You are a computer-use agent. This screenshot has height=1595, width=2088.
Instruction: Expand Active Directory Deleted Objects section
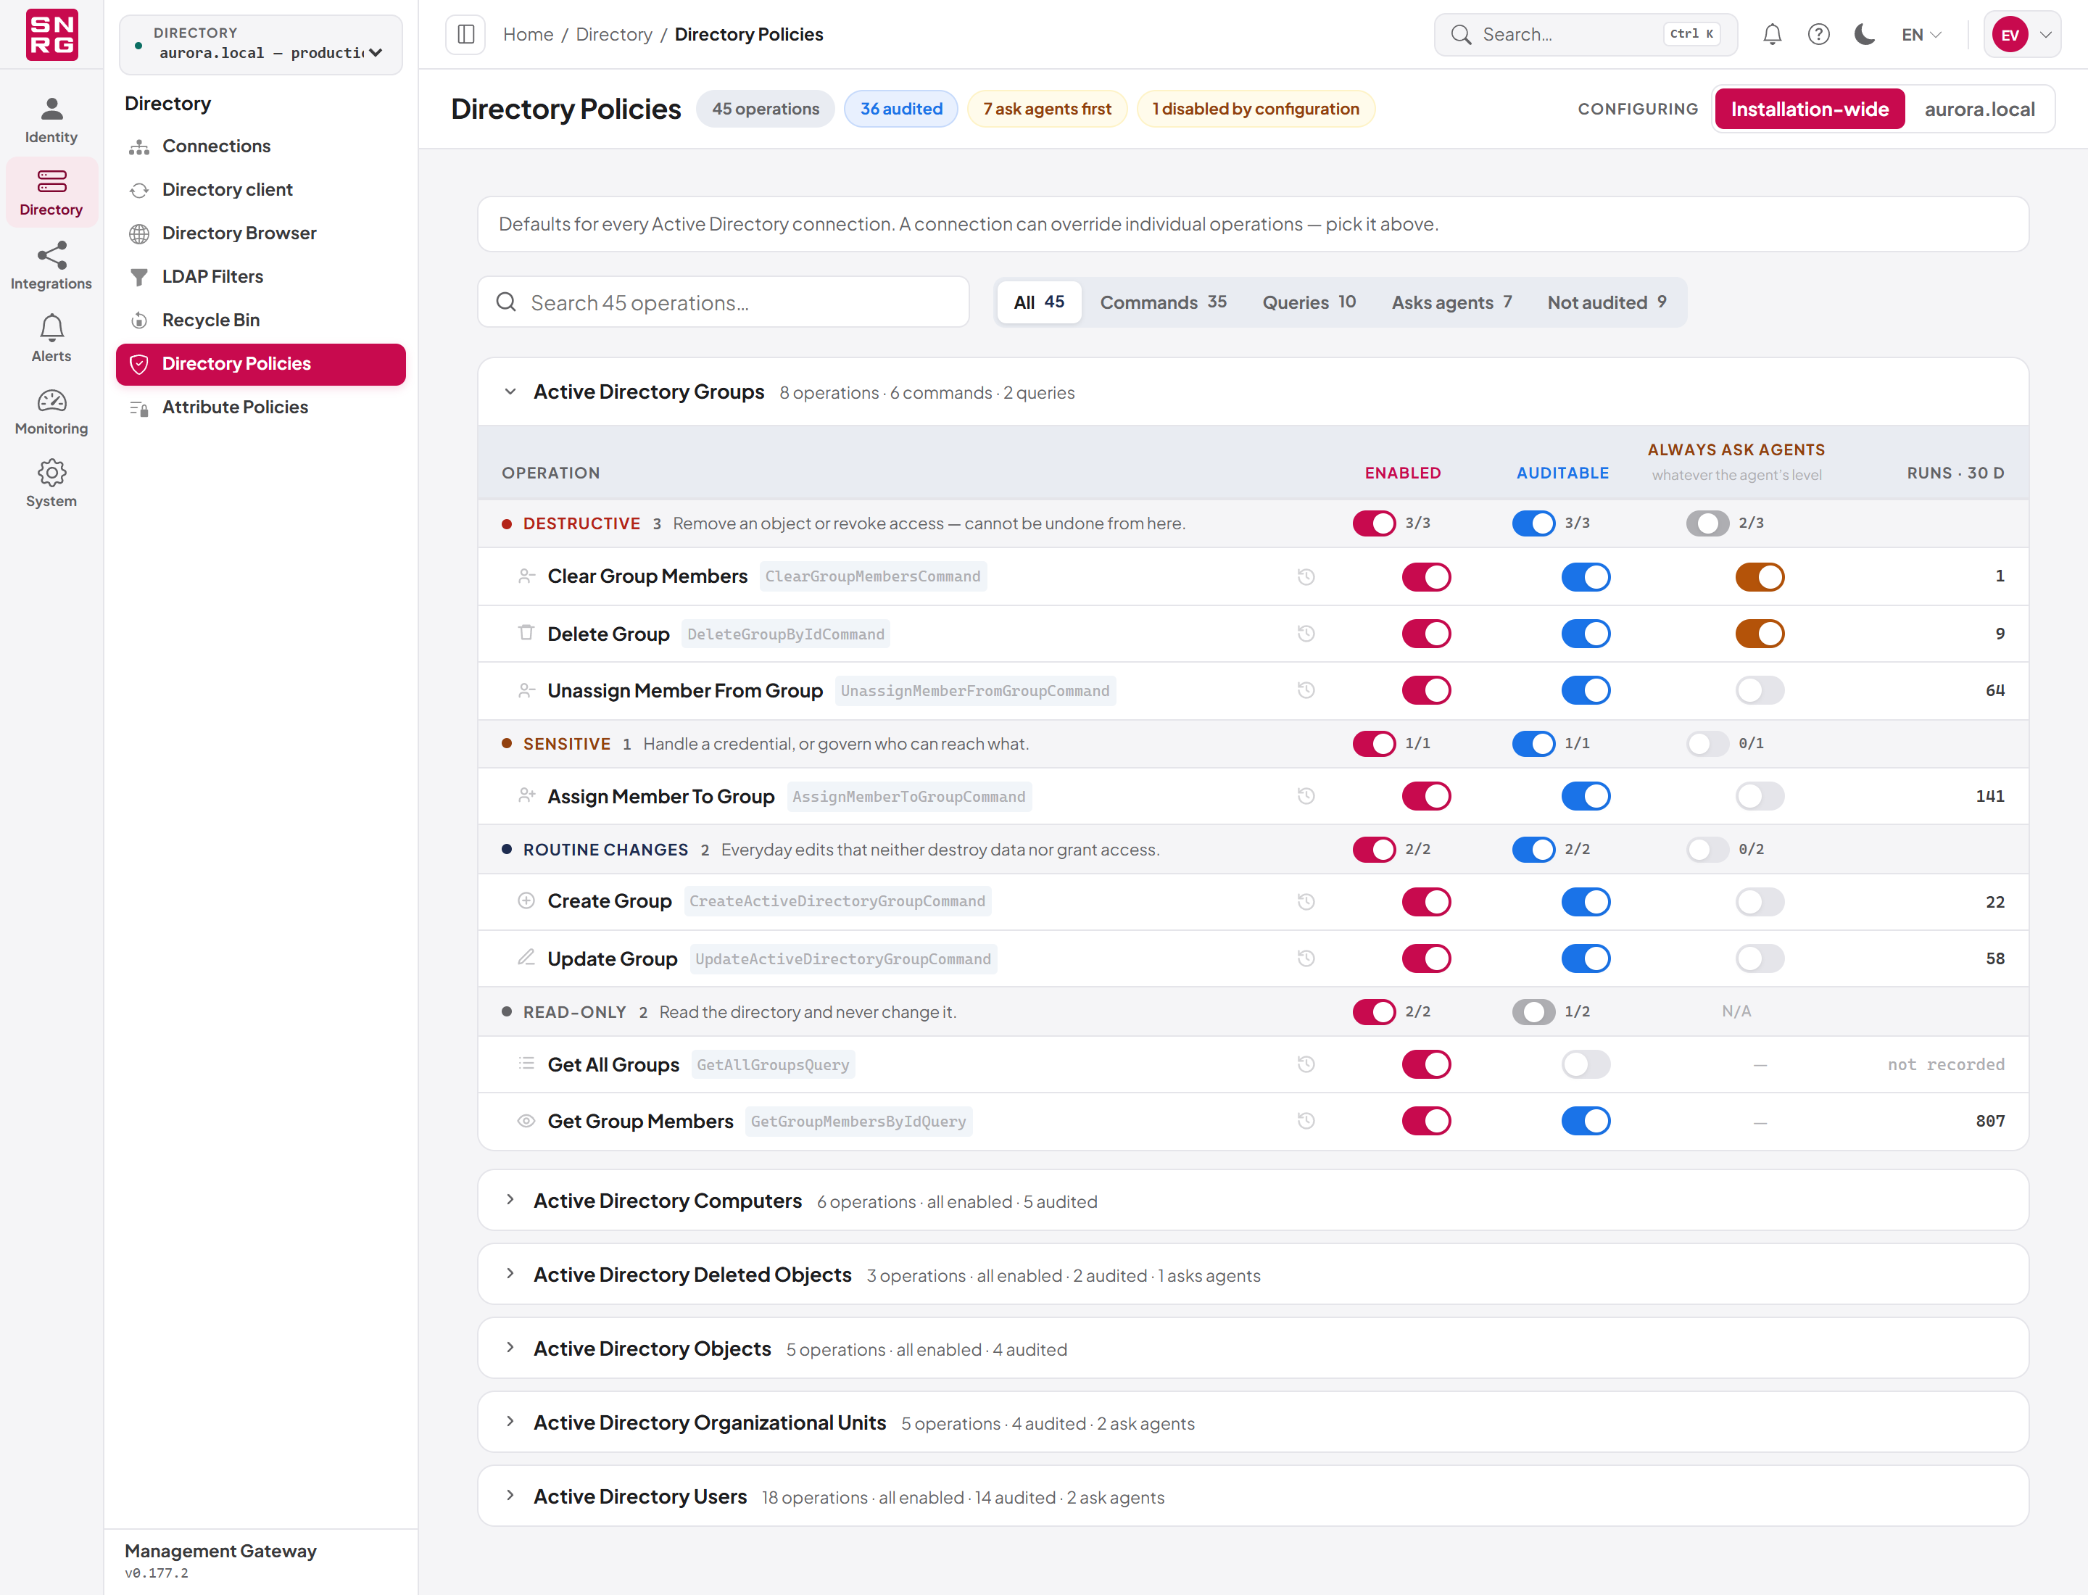coord(1252,1274)
